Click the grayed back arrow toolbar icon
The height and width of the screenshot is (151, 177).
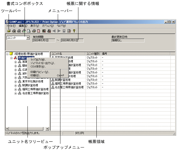coord(54,31)
